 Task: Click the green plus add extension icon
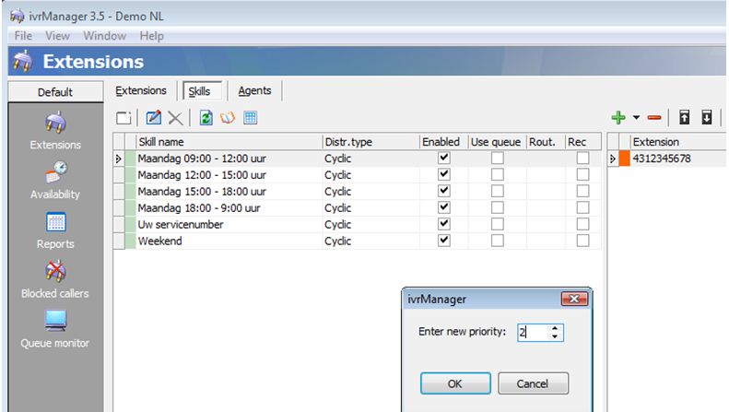point(618,118)
